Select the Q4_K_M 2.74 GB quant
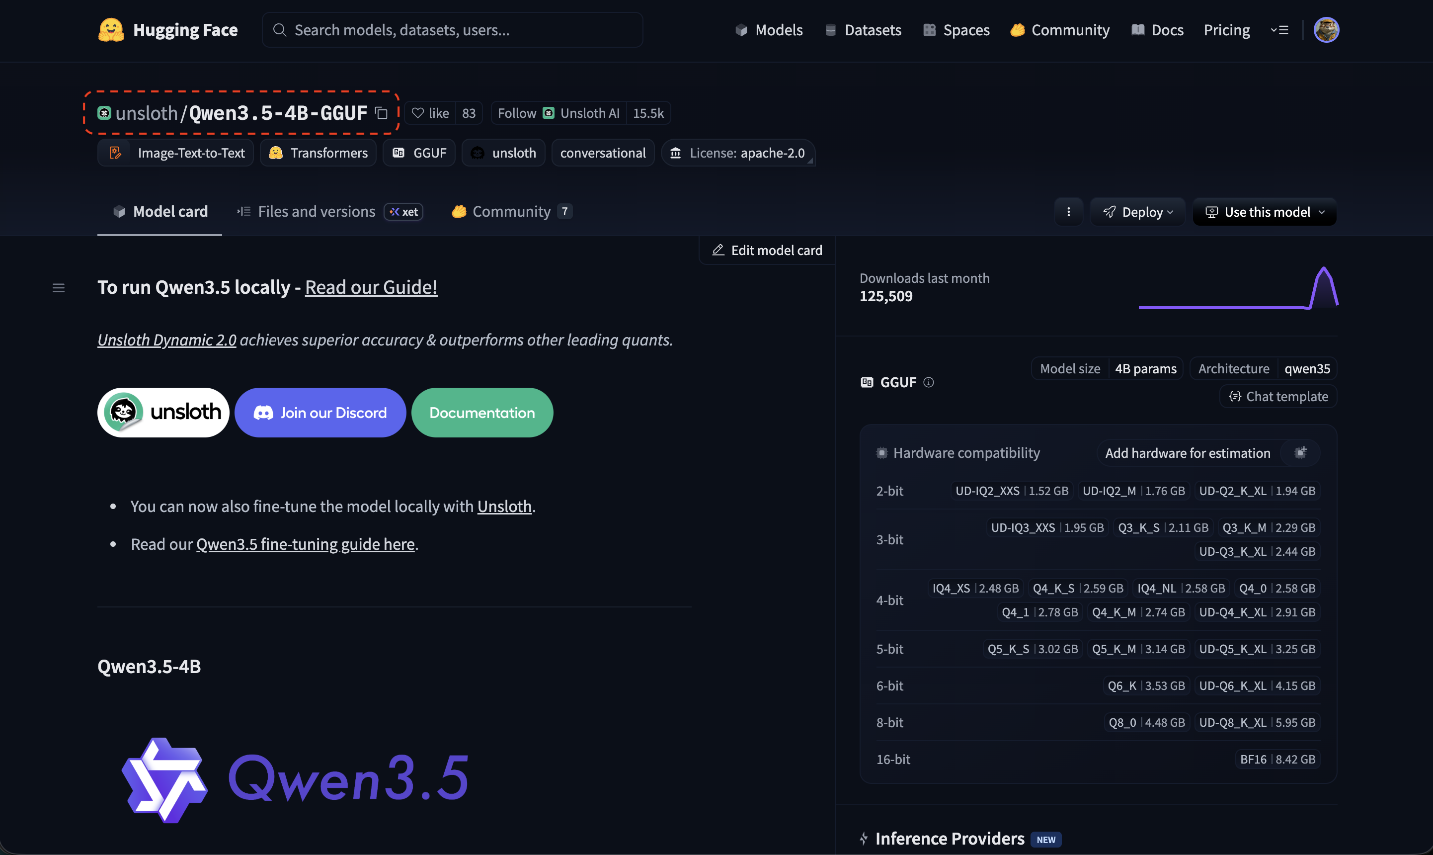 coord(1138,612)
